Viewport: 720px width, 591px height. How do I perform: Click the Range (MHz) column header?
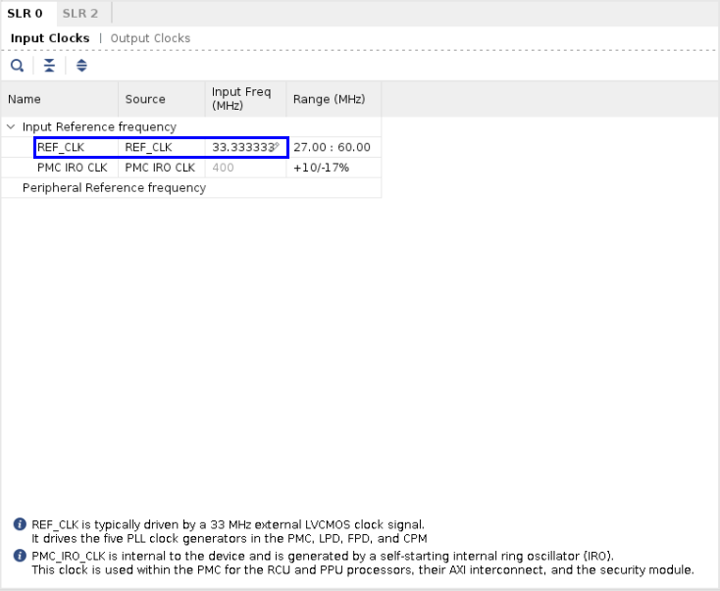329,99
